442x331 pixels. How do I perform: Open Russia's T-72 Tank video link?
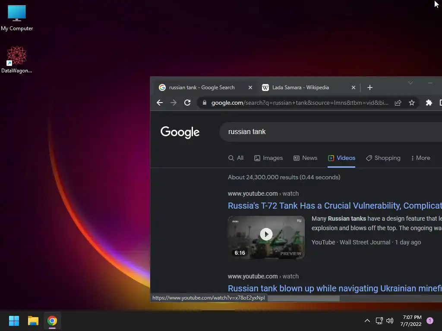pyautogui.click(x=335, y=206)
